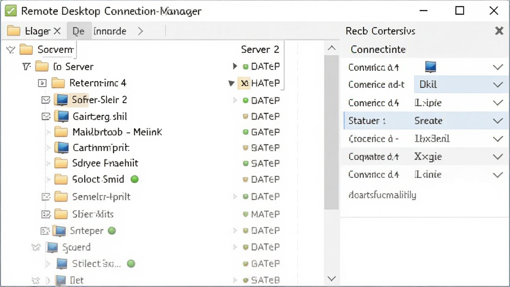Image resolution: width=510 pixels, height=287 pixels.
Task: Click SATeP status in Sdryee Fnaehiit row
Action: click(x=265, y=163)
